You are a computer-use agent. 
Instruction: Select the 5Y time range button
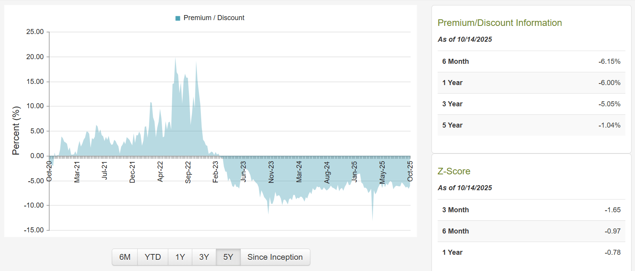point(228,257)
